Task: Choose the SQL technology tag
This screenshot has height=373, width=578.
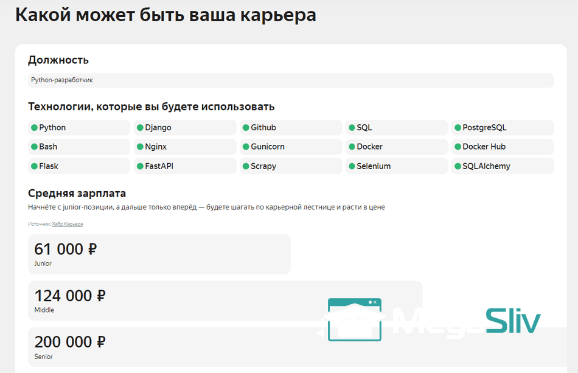Action: tap(396, 128)
